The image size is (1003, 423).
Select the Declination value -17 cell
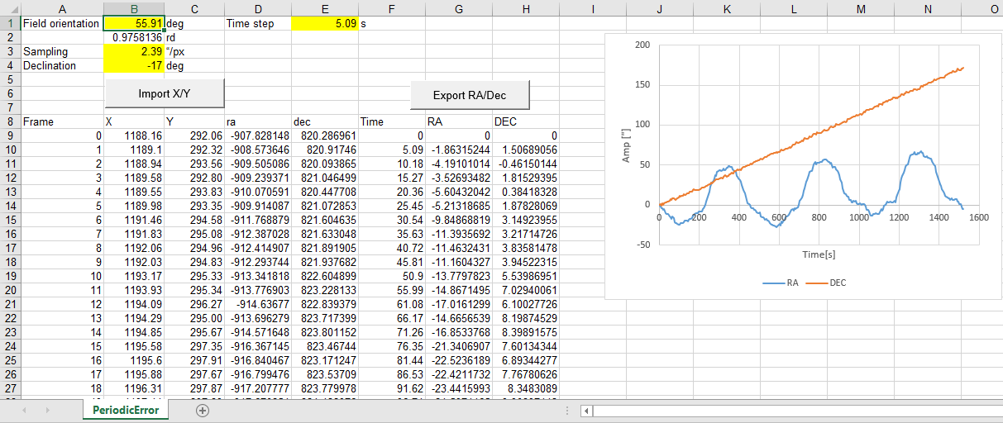pyautogui.click(x=134, y=65)
